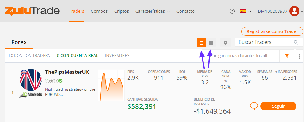Click ThePipsMasterUK Union Jack avatar
Screen dimensions: 304x122
click(x=30, y=80)
